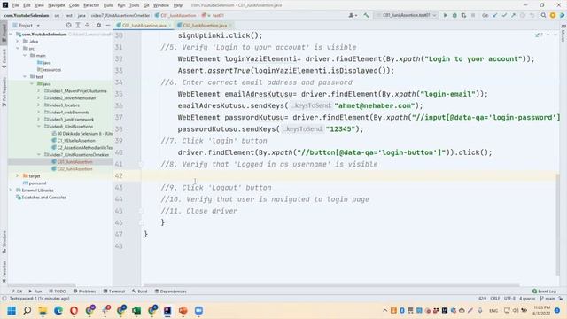Click the inspections checkmark widget in editor
Screen dimensions: 567x319
[x=538, y=35]
